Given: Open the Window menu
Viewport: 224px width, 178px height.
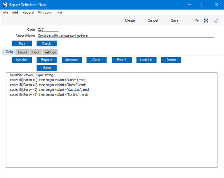Looking at the screenshot, I should point(45,13).
